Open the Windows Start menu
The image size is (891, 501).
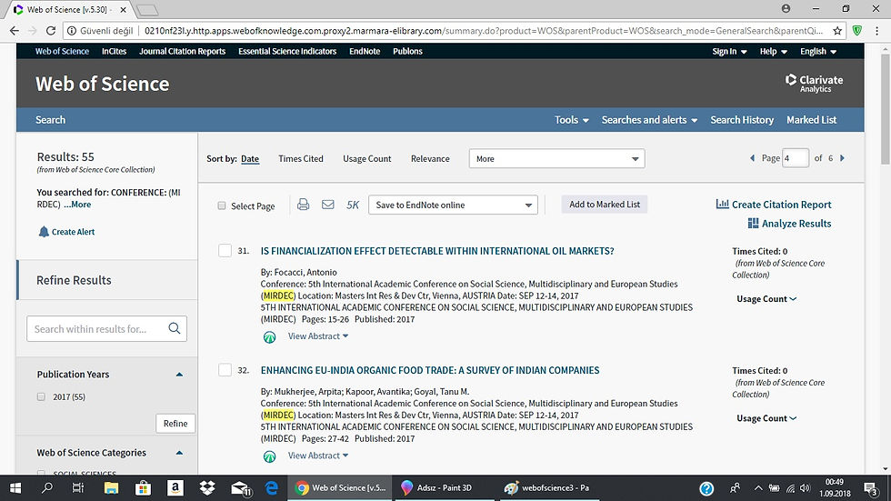(x=15, y=488)
